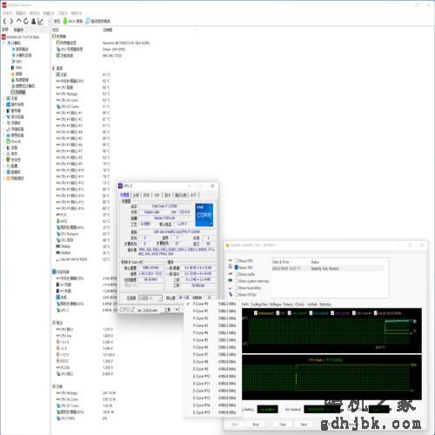The image size is (435, 435).
Task: Click the person silhouette icon in AIDA64 toolbar
Action: (33, 21)
